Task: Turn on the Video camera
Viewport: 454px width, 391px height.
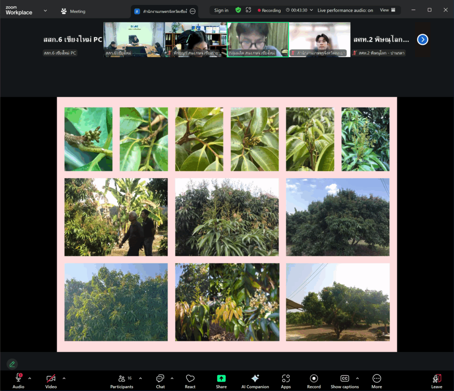Action: pyautogui.click(x=51, y=379)
